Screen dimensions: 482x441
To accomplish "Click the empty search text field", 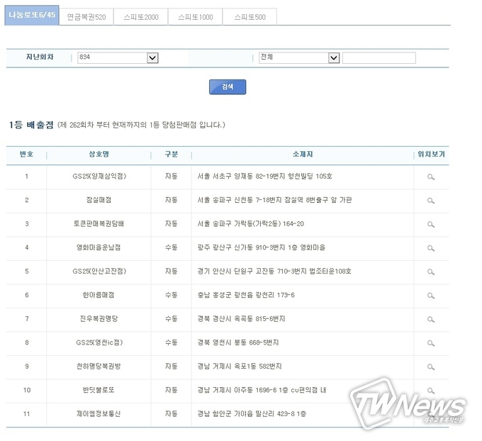I will click(379, 58).
